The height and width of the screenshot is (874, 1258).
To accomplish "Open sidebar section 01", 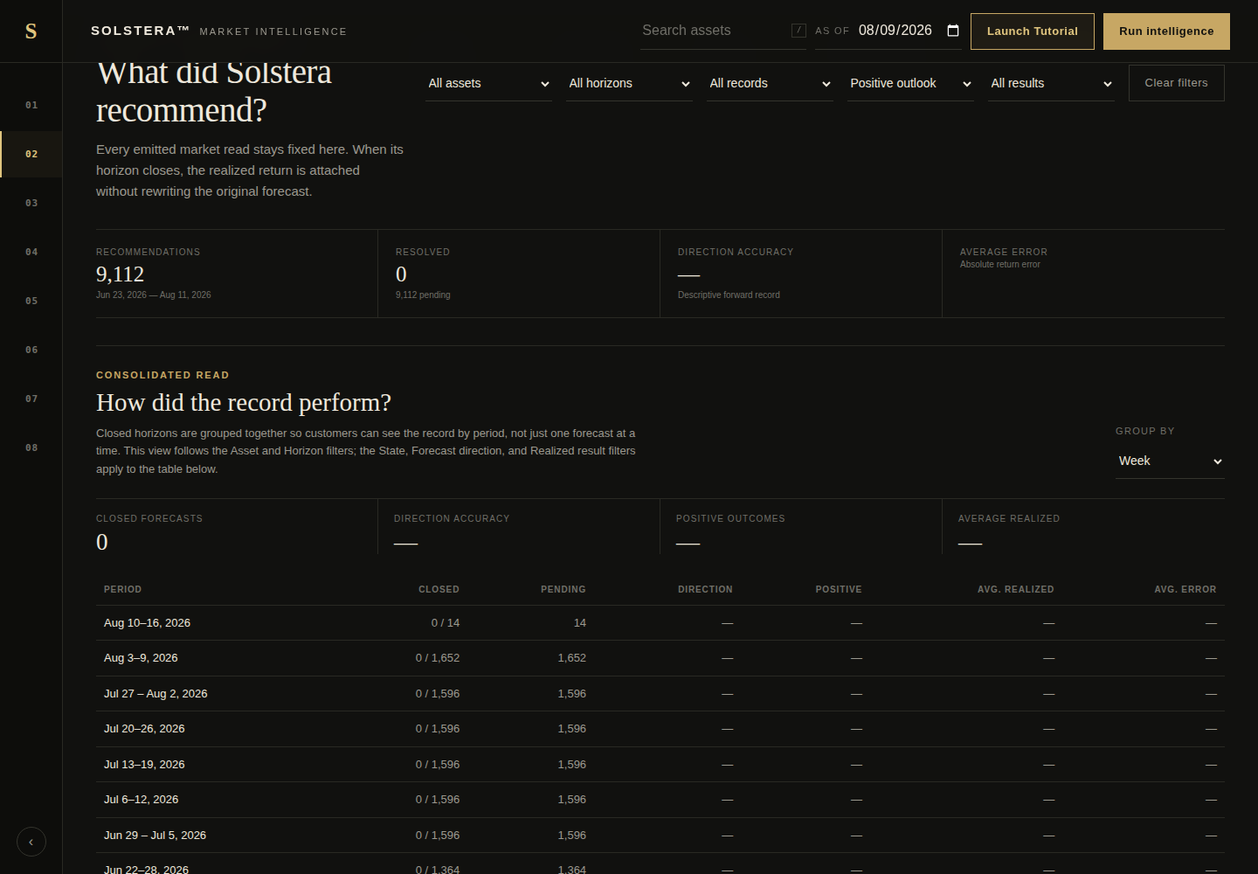I will (31, 105).
